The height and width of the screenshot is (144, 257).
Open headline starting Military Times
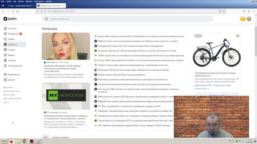tap(138, 41)
